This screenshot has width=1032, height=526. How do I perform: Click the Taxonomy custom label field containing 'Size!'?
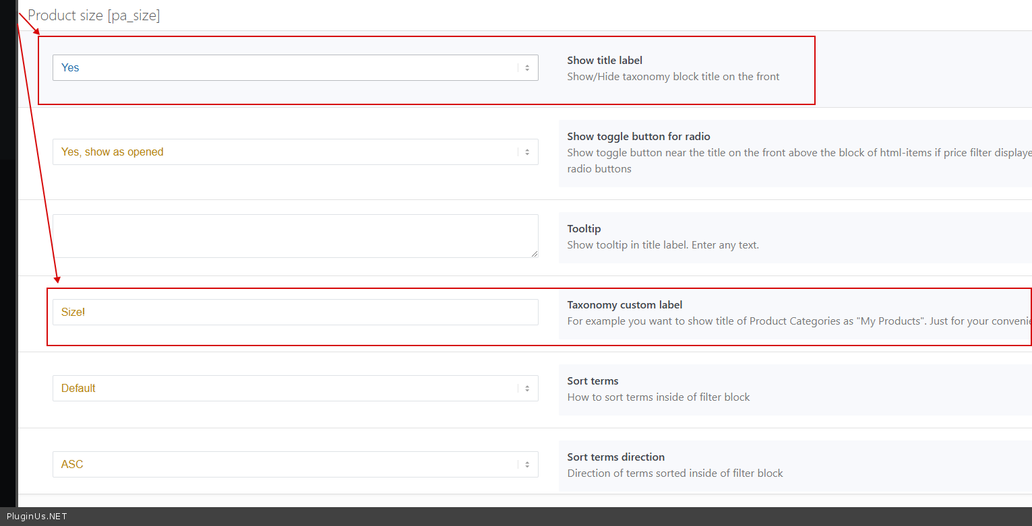[295, 313]
